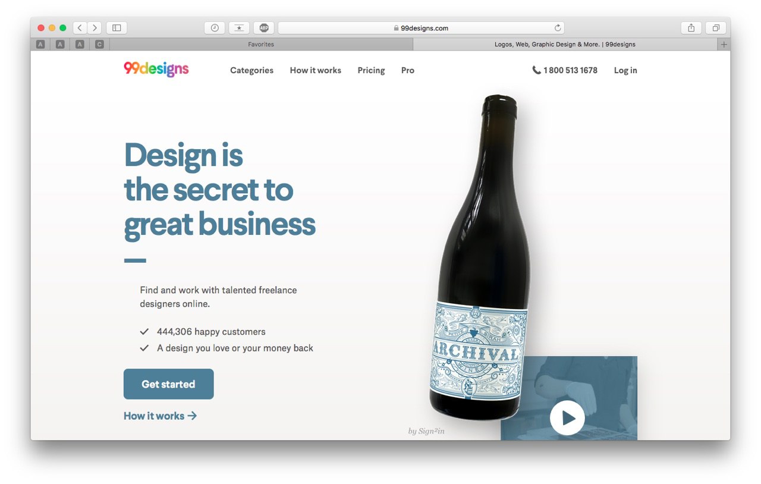Screen dimensions: 761x484
Task: Follow the How it works arrow link
Action: point(160,416)
